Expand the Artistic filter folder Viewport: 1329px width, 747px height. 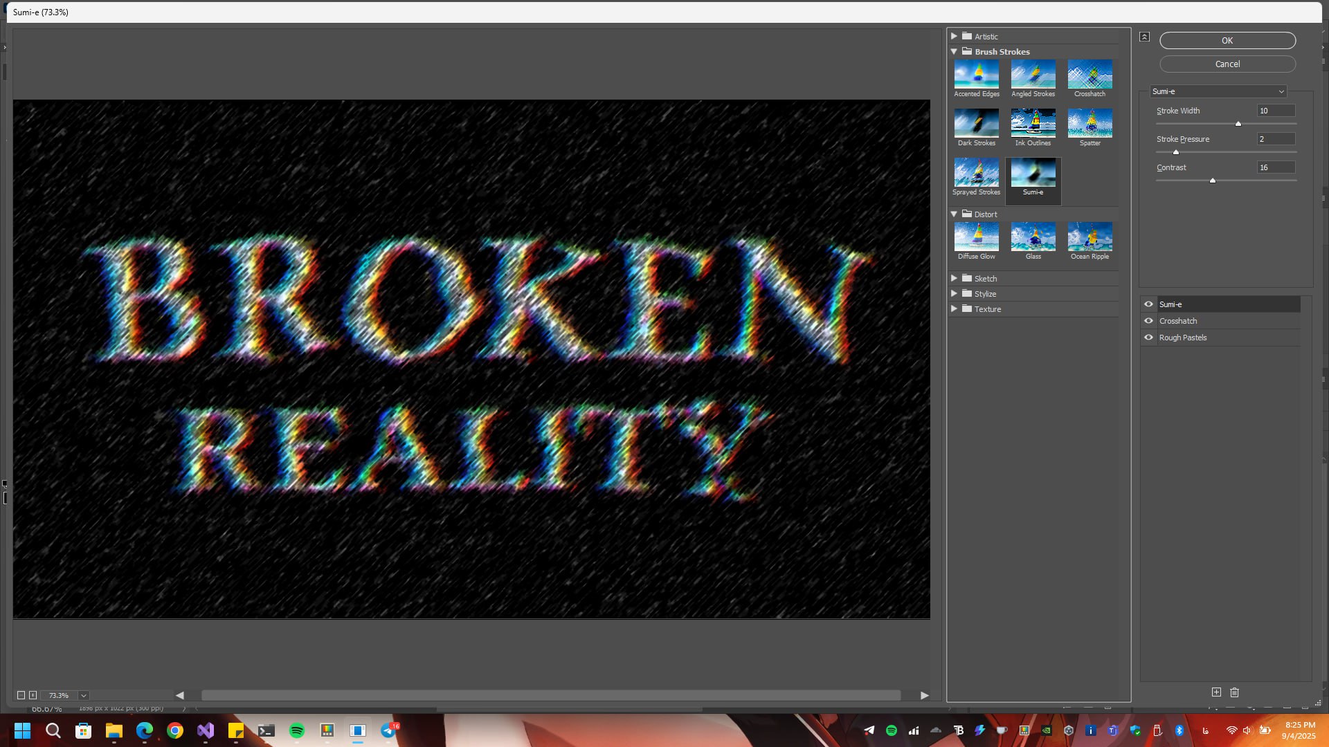pyautogui.click(x=954, y=36)
